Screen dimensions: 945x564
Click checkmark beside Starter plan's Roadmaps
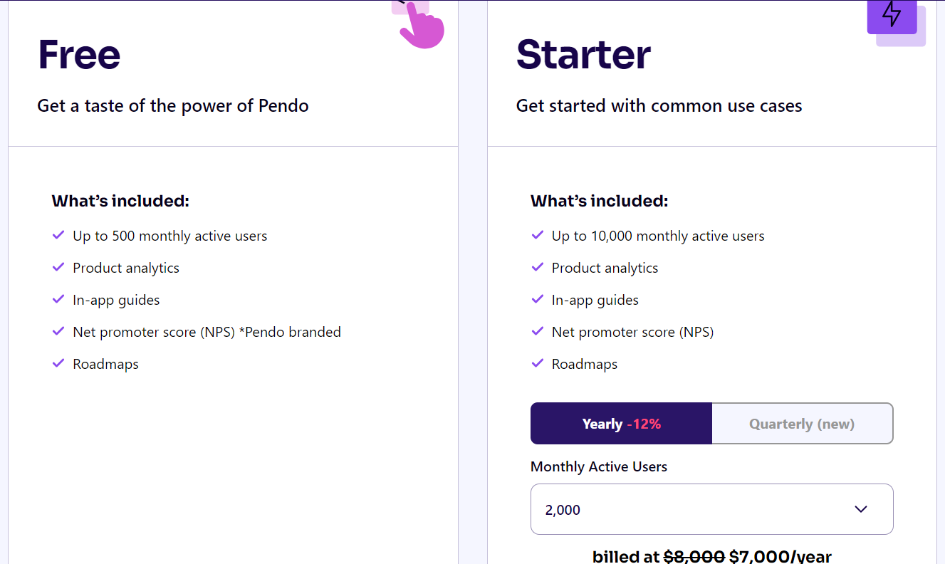(x=538, y=363)
